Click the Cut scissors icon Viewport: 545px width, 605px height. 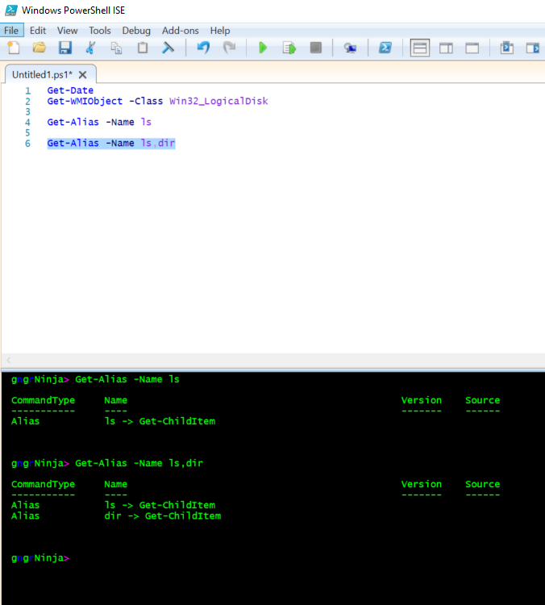(91, 48)
